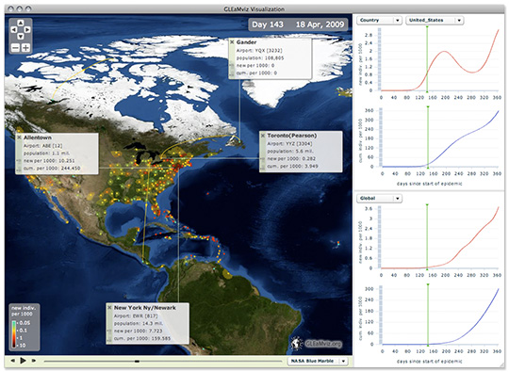The width and height of the screenshot is (509, 372).
Task: Click the Day 143 label
Action: click(268, 24)
